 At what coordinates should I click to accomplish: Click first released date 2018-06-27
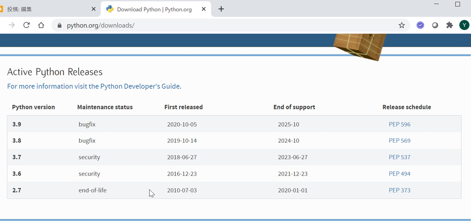click(x=182, y=157)
